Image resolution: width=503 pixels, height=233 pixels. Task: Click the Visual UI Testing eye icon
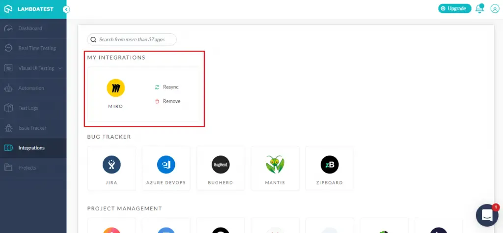(8, 68)
